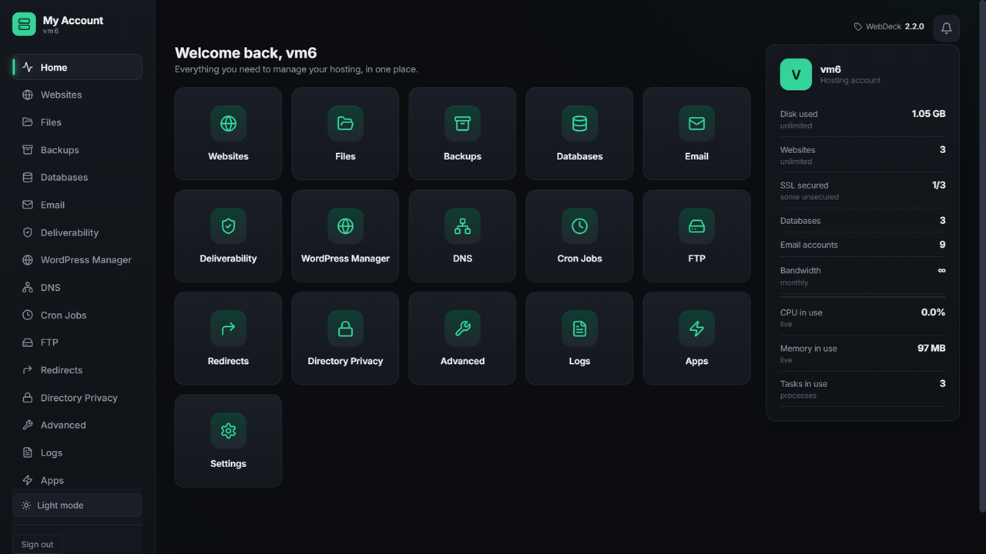Open the Advanced tile on dashboard
Screen dimensions: 986x554
[462, 338]
